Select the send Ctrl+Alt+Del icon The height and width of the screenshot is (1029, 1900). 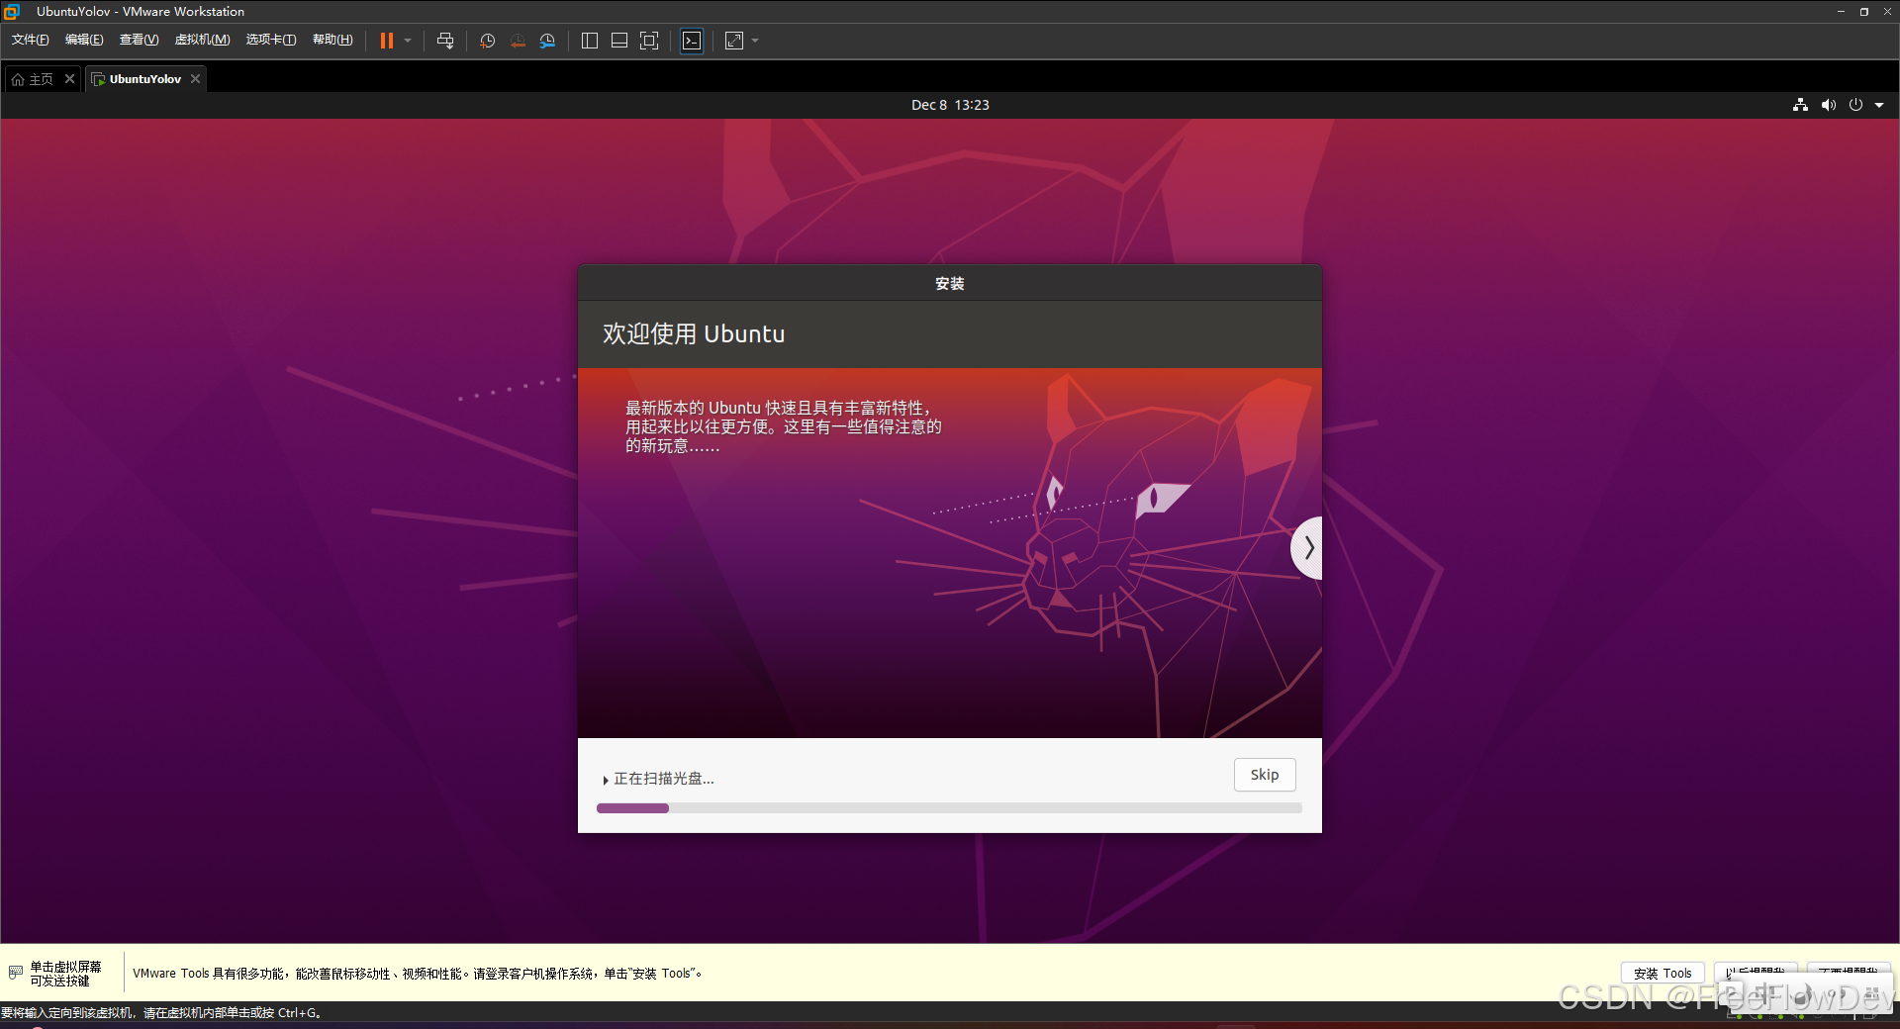click(x=445, y=41)
